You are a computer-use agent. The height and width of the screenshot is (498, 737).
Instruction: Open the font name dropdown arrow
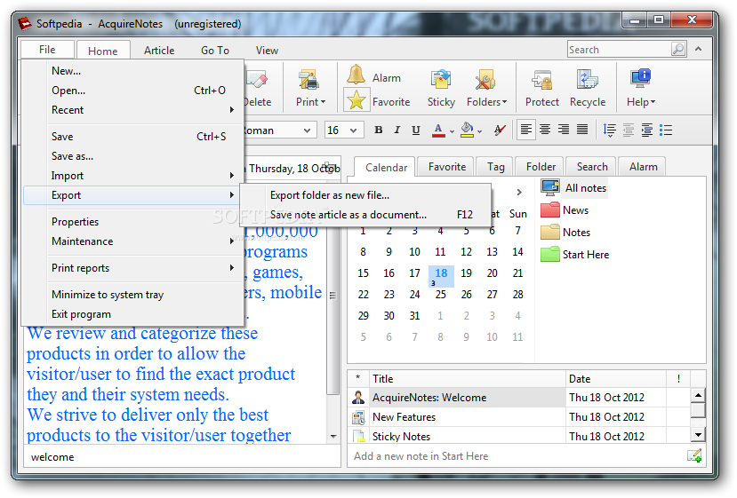[307, 130]
